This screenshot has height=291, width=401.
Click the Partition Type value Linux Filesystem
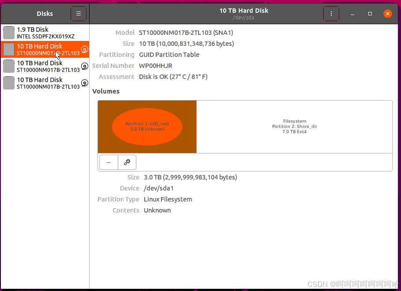pyautogui.click(x=168, y=199)
